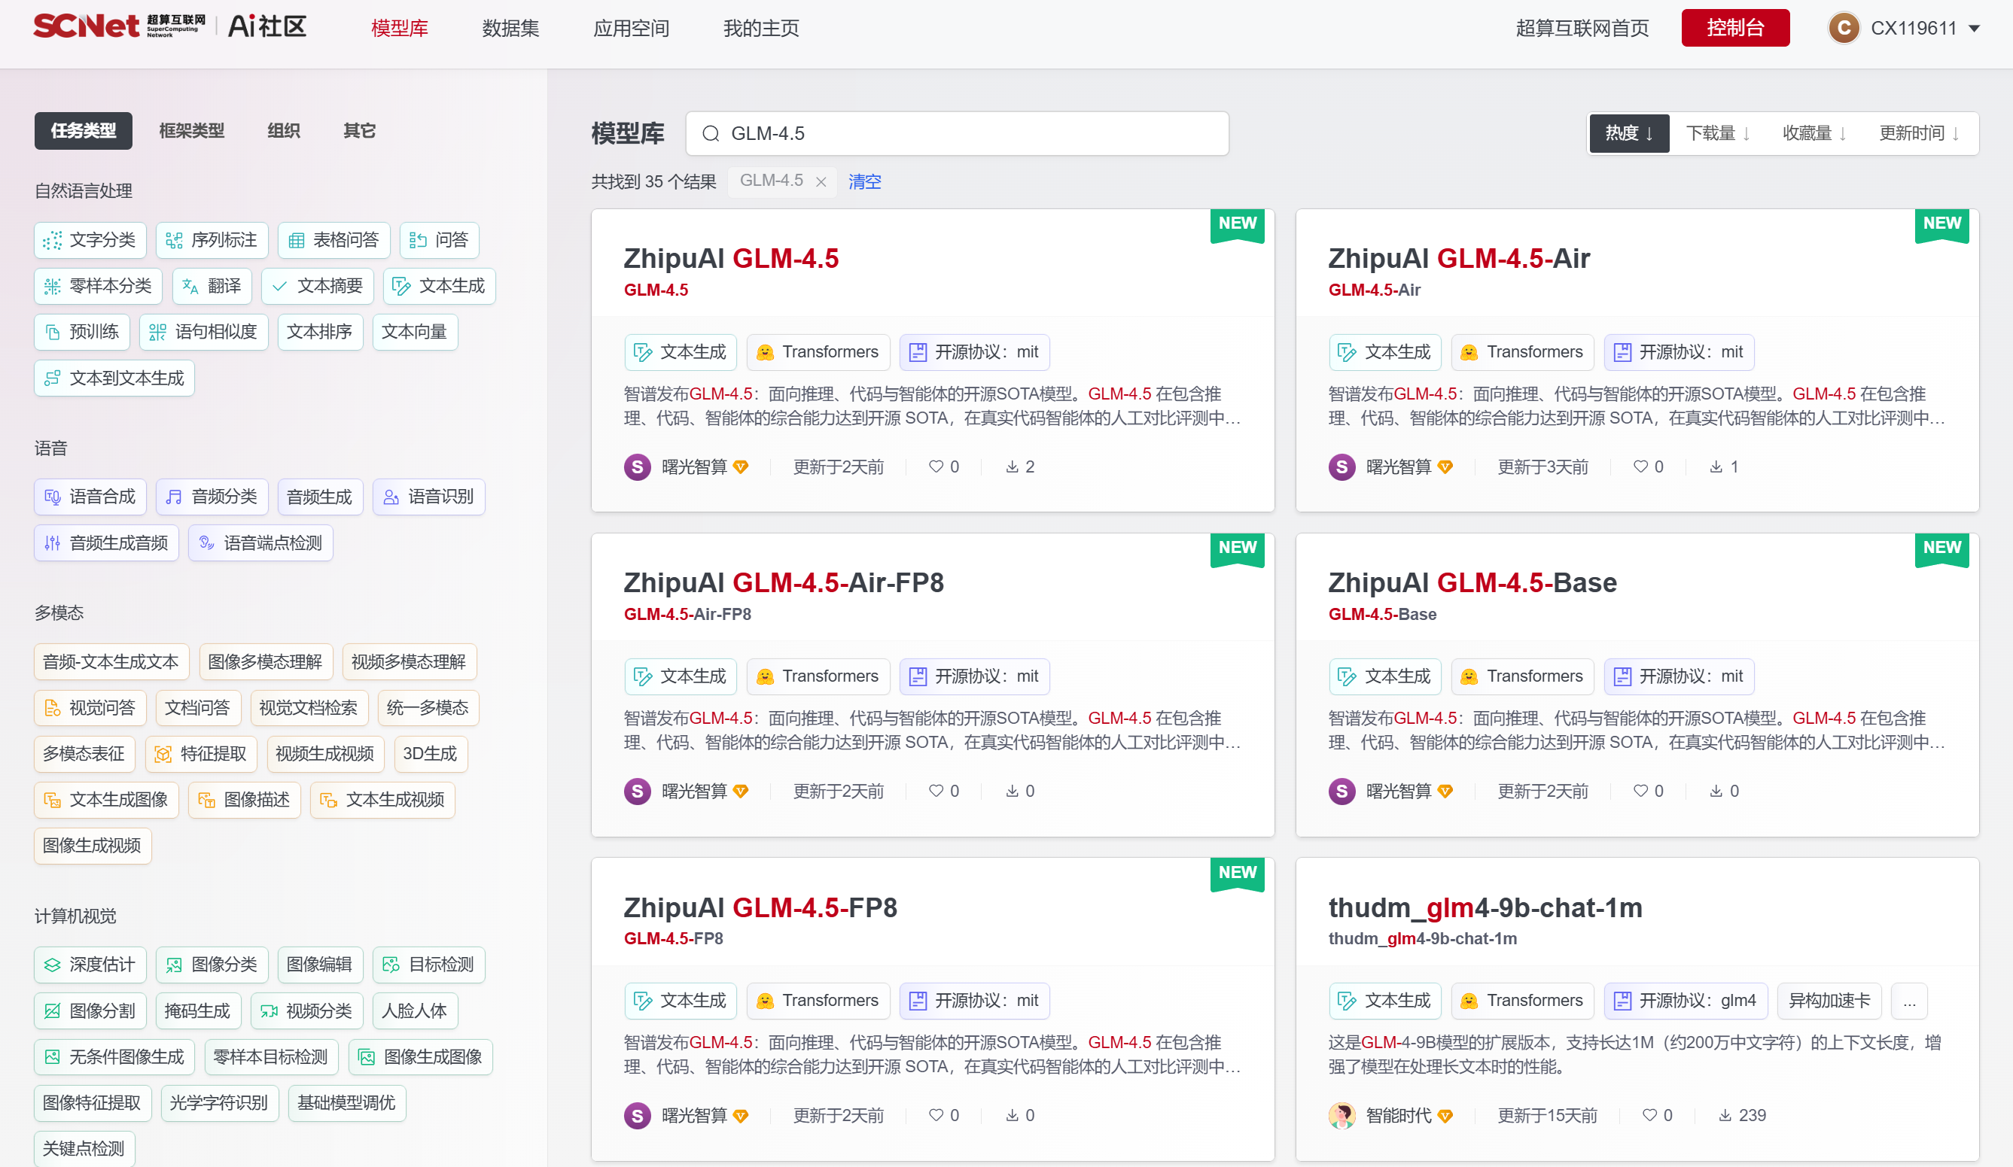
Task: Select the 问答 task filter
Action: coord(440,240)
